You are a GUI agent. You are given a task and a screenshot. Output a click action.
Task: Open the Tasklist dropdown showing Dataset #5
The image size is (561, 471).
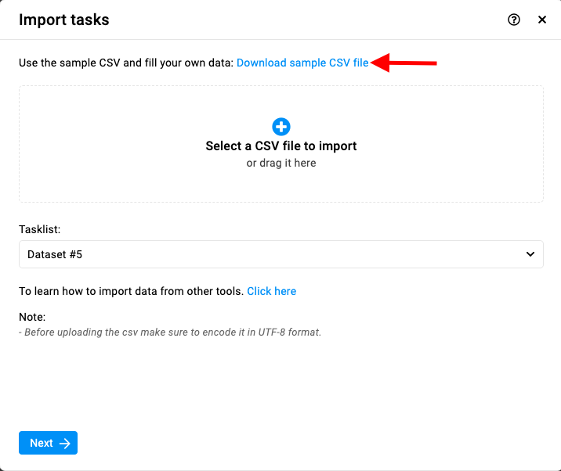coord(280,254)
